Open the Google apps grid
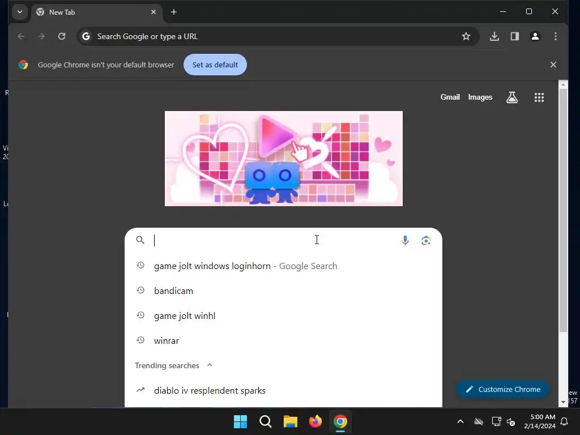 [539, 97]
